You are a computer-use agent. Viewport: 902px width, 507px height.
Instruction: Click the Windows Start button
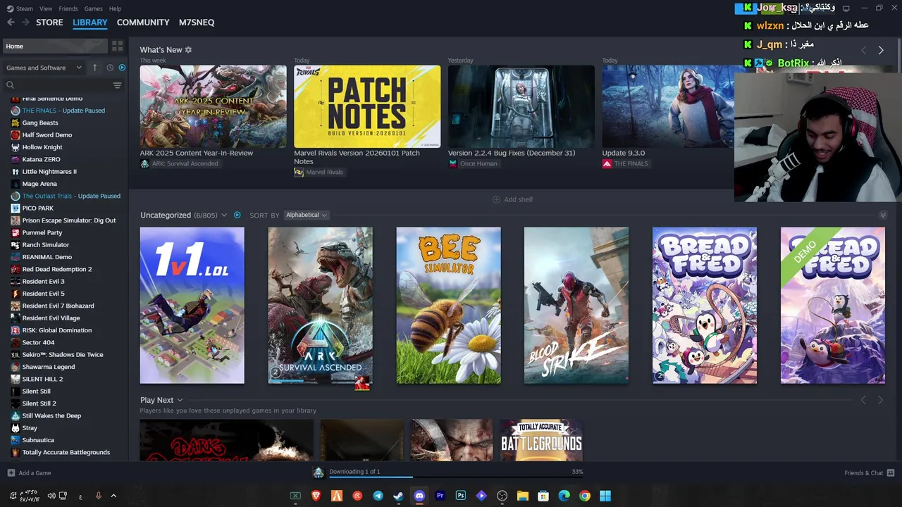[x=605, y=496]
